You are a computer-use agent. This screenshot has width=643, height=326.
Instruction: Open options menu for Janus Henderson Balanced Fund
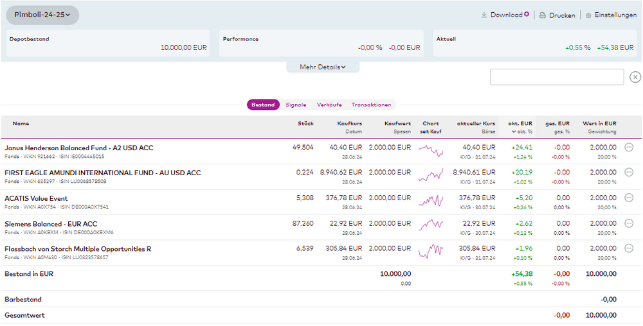(x=629, y=147)
